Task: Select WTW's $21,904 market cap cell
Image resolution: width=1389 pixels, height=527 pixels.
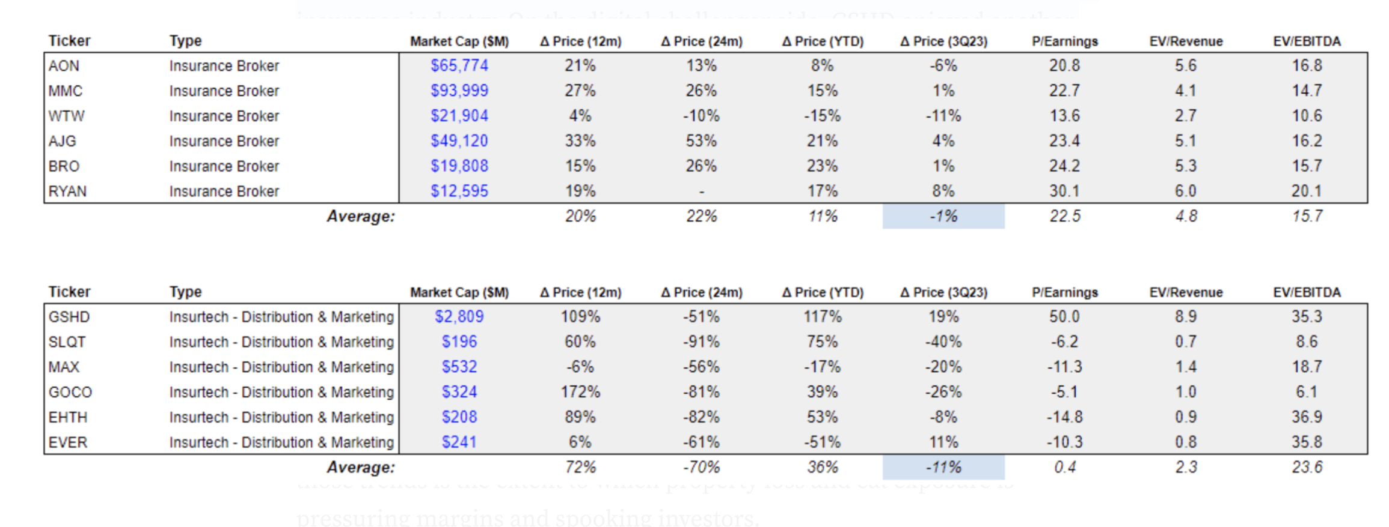Action: (x=459, y=116)
